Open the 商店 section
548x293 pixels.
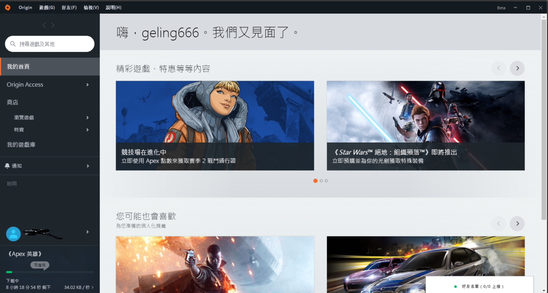[13, 102]
